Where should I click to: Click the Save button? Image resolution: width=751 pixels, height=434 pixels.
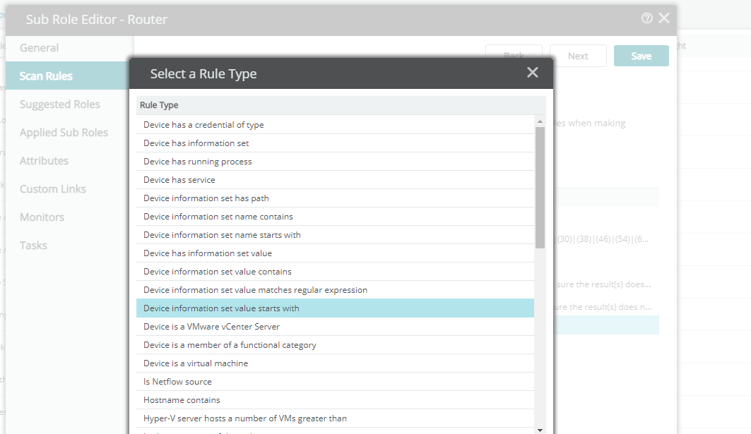(641, 56)
